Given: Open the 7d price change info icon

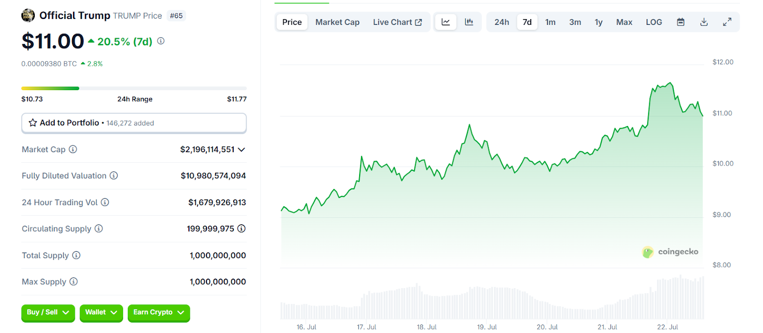Looking at the screenshot, I should point(161,41).
